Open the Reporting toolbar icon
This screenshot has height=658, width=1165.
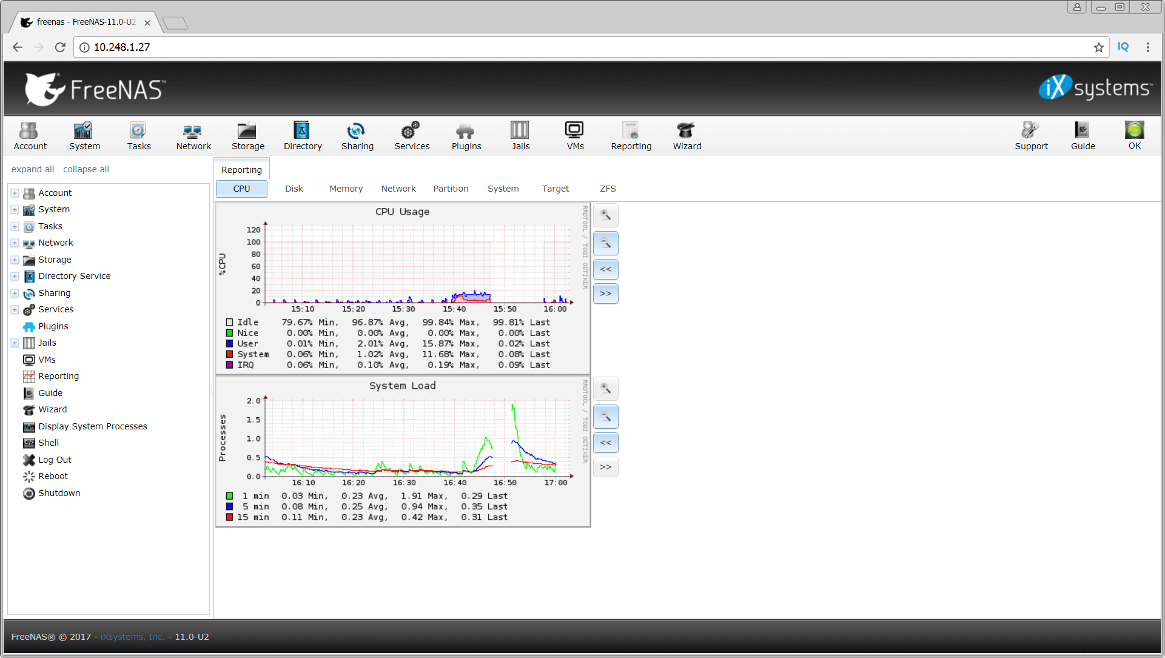click(x=631, y=136)
